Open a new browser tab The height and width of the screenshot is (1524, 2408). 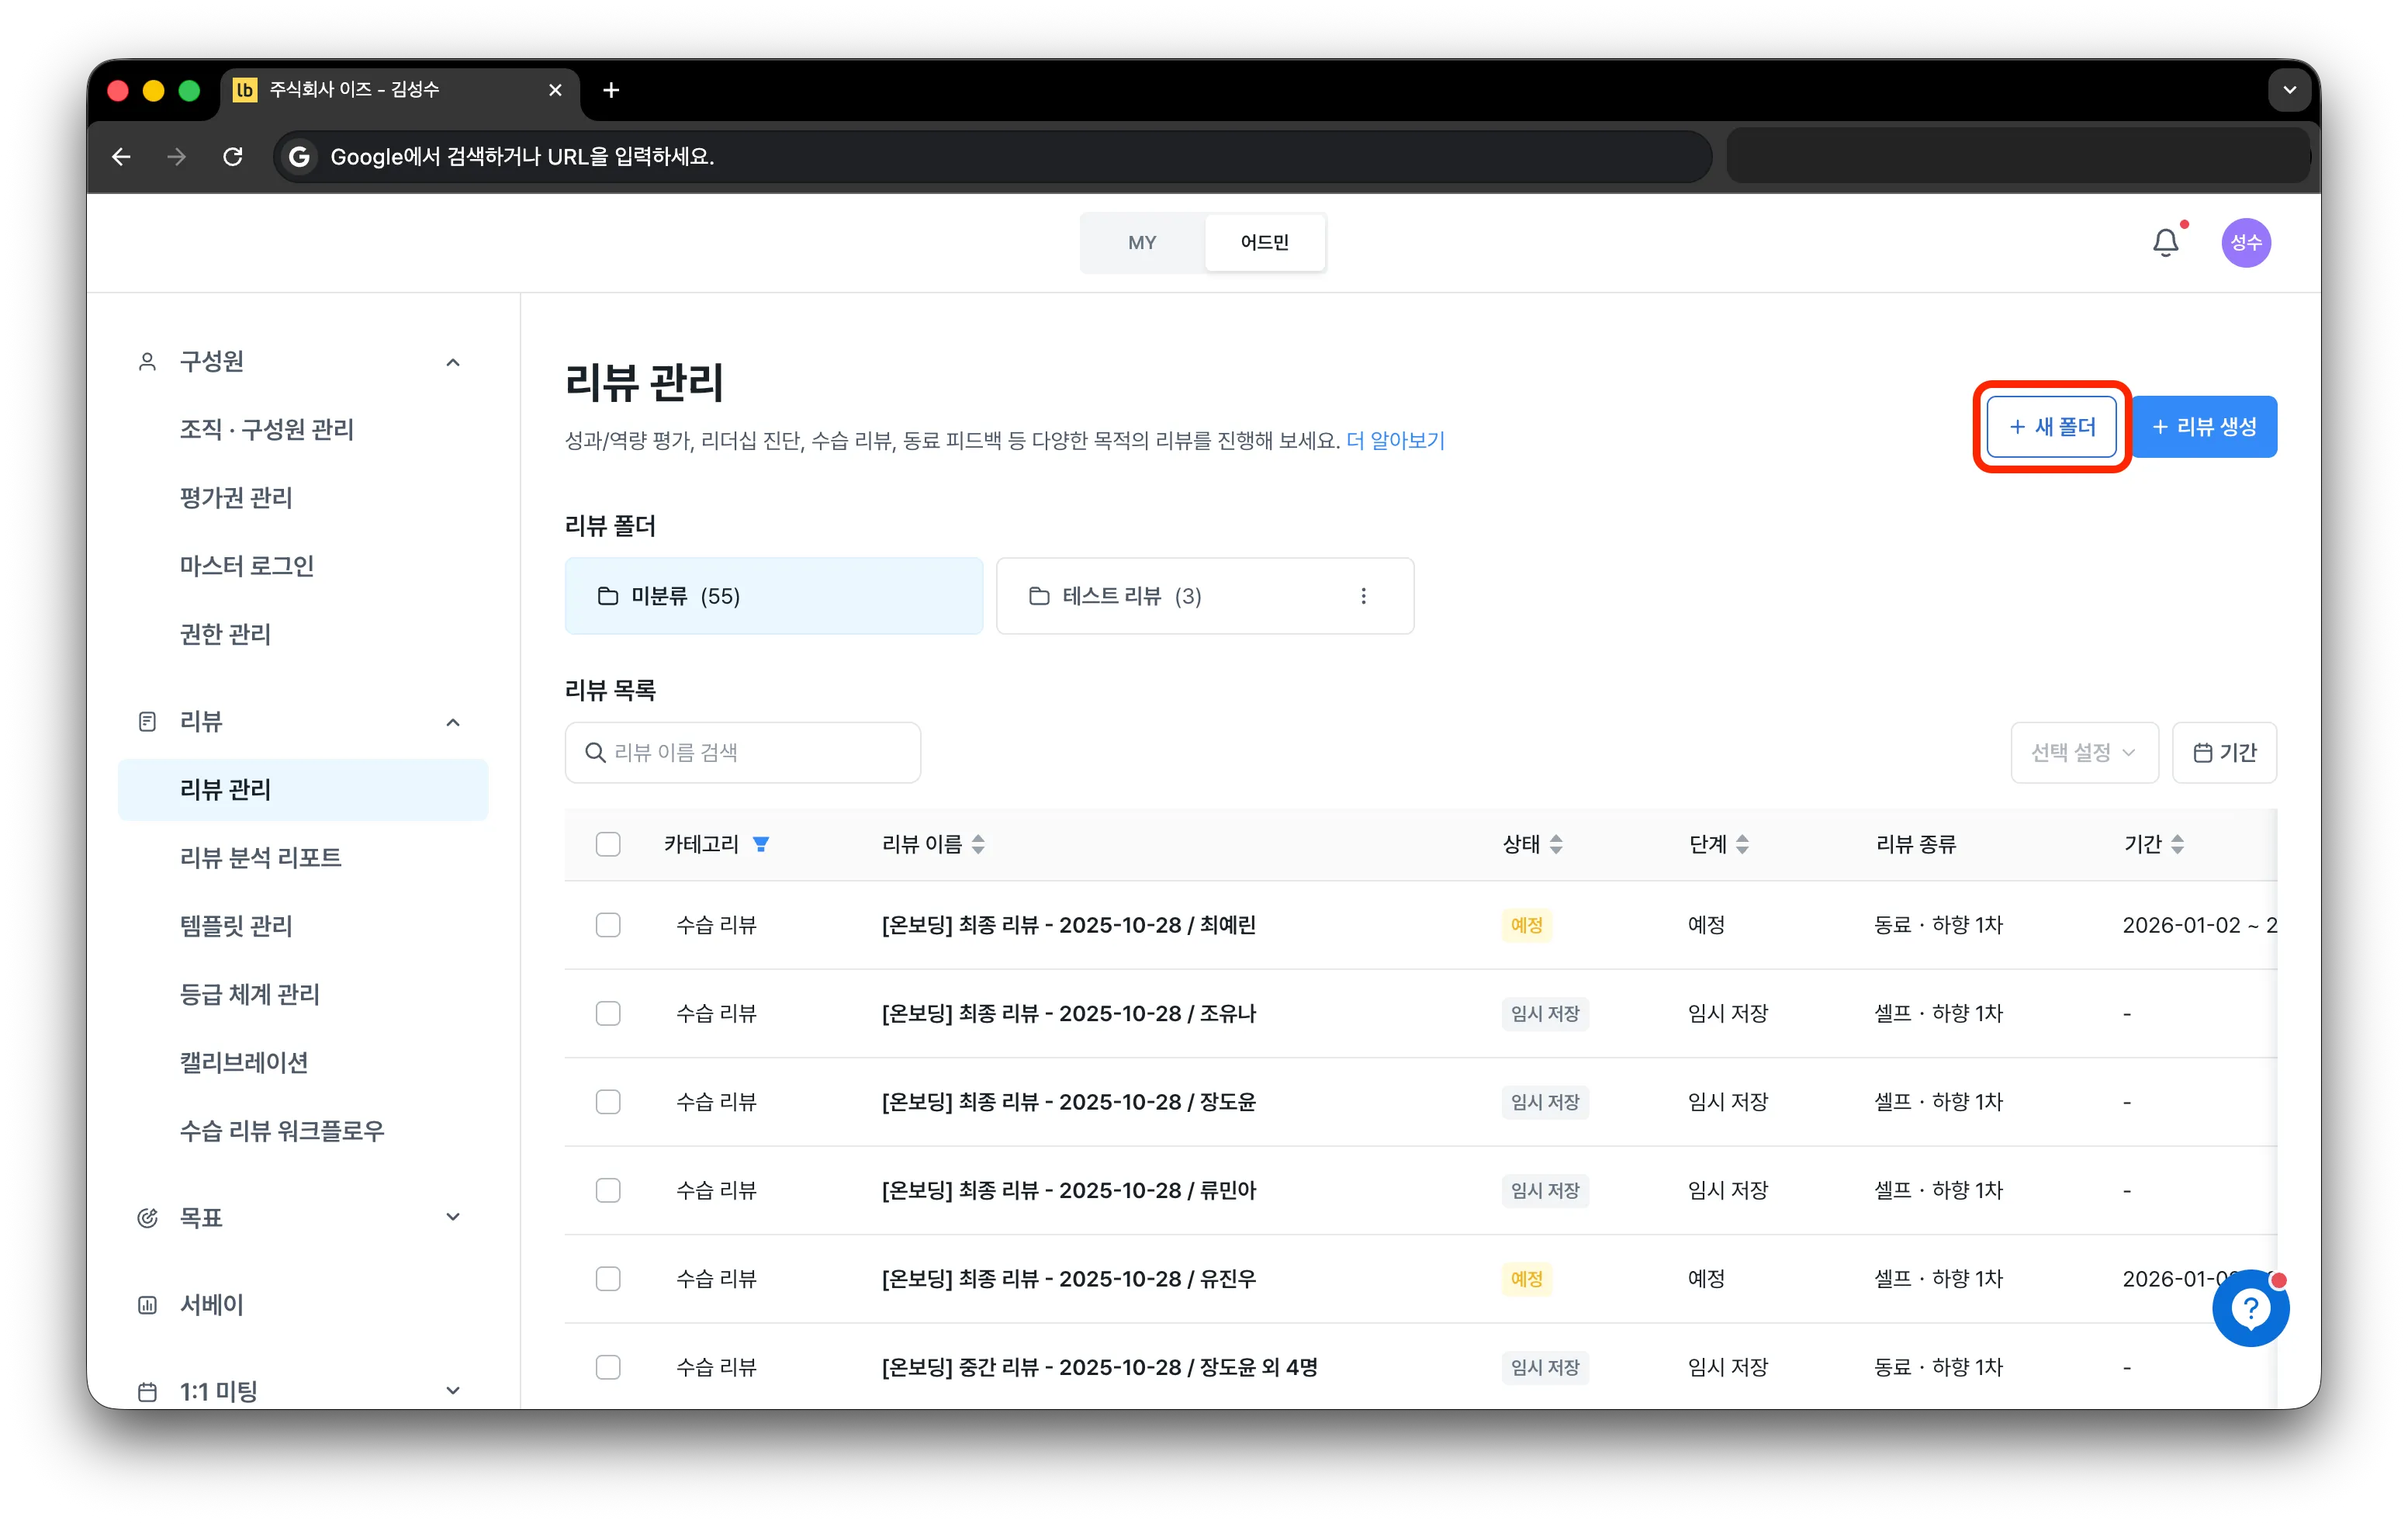coord(611,90)
